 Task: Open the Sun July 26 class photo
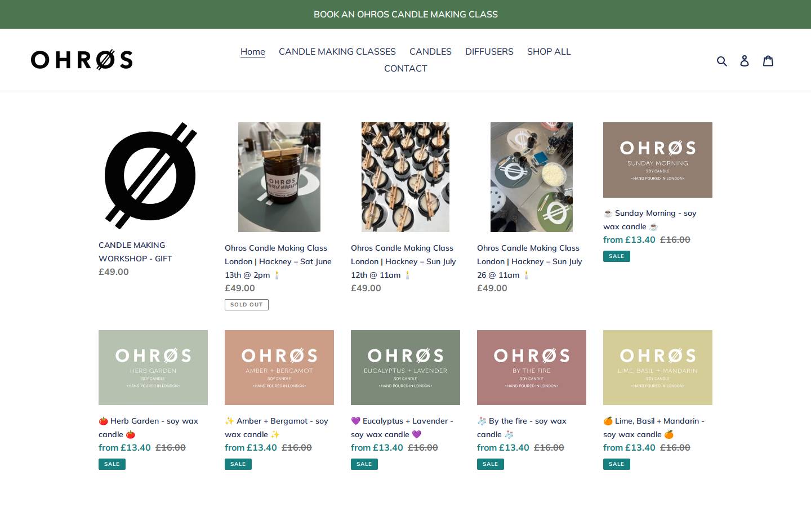coord(532,177)
